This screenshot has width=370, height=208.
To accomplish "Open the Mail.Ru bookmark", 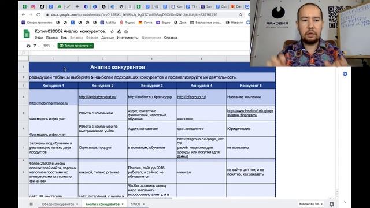I will click(x=108, y=23).
